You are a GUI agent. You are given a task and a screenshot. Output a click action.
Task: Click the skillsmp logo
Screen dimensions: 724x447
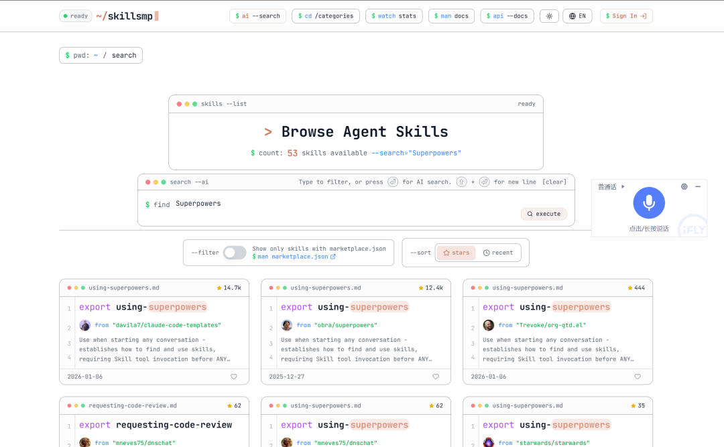tap(127, 16)
